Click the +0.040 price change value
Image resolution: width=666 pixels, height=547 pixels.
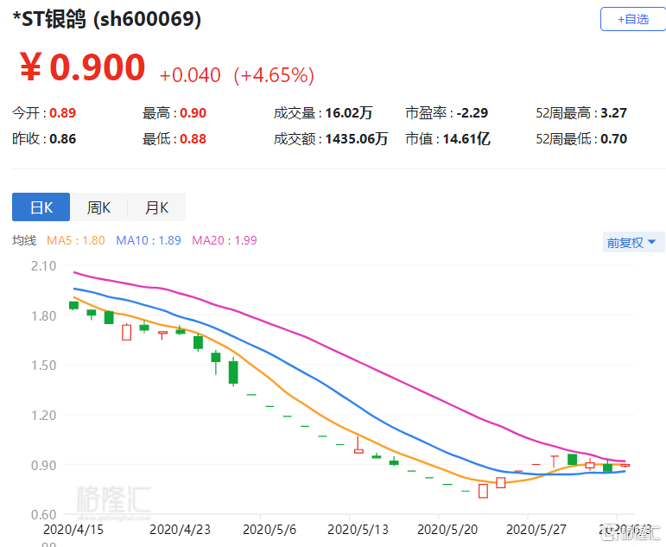[190, 75]
